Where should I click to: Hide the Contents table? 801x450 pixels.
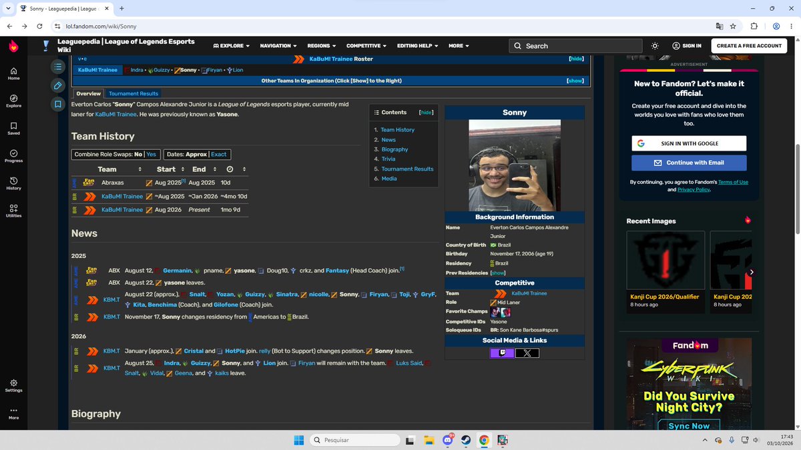pyautogui.click(x=426, y=113)
